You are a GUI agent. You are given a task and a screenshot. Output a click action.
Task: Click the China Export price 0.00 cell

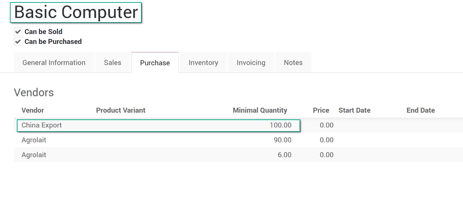(x=326, y=125)
